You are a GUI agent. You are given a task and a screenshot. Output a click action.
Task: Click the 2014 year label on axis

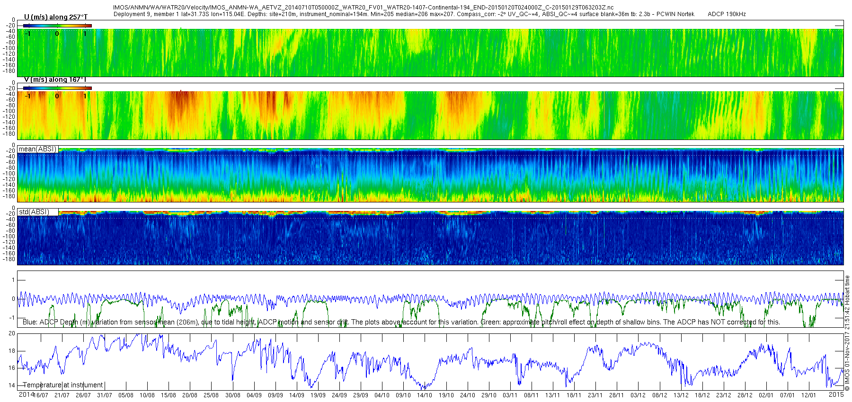click(x=26, y=394)
